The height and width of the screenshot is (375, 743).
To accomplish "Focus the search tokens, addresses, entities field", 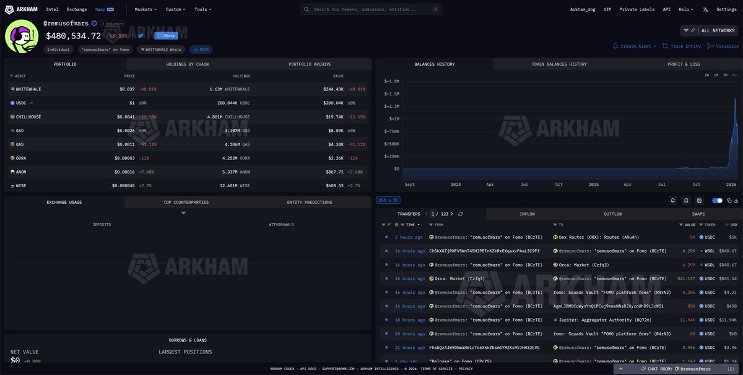I will [372, 9].
